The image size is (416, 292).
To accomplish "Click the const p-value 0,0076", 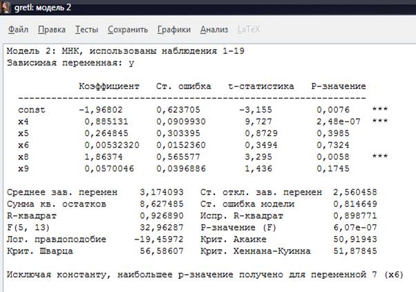I will tap(333, 110).
